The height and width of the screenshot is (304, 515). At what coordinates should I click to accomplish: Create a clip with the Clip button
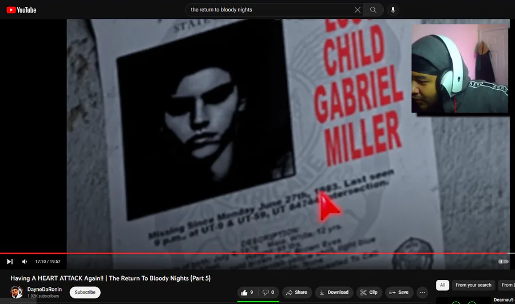pyautogui.click(x=369, y=292)
